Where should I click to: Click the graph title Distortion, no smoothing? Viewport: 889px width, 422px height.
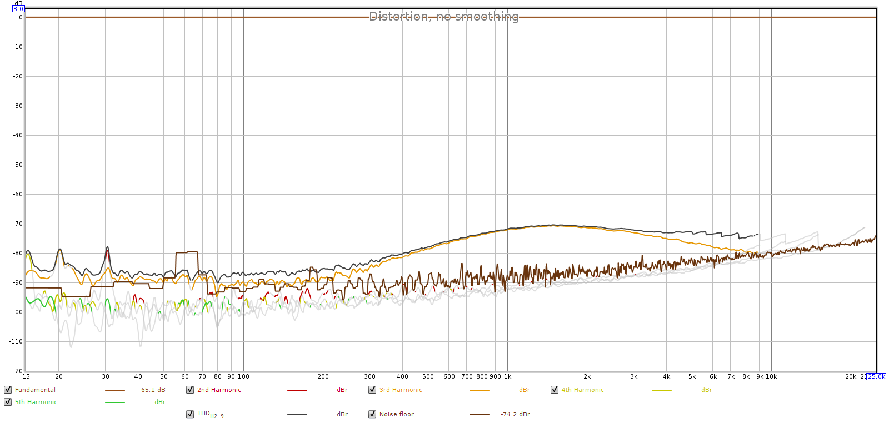click(x=444, y=17)
